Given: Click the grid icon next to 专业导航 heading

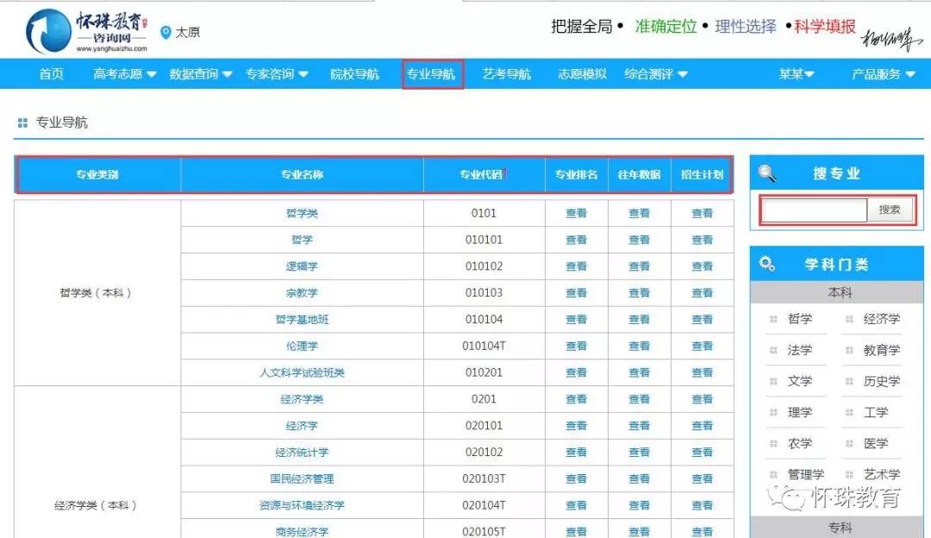Looking at the screenshot, I should point(22,123).
